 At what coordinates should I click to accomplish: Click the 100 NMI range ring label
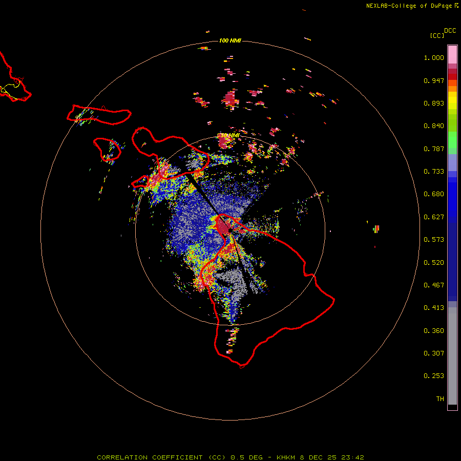click(x=230, y=40)
